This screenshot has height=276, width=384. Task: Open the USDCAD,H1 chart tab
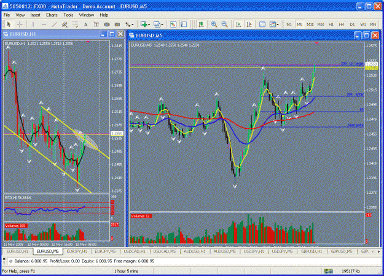point(135,251)
